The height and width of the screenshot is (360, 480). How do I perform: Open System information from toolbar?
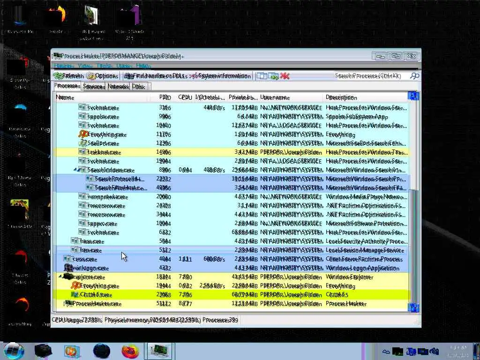pos(220,75)
